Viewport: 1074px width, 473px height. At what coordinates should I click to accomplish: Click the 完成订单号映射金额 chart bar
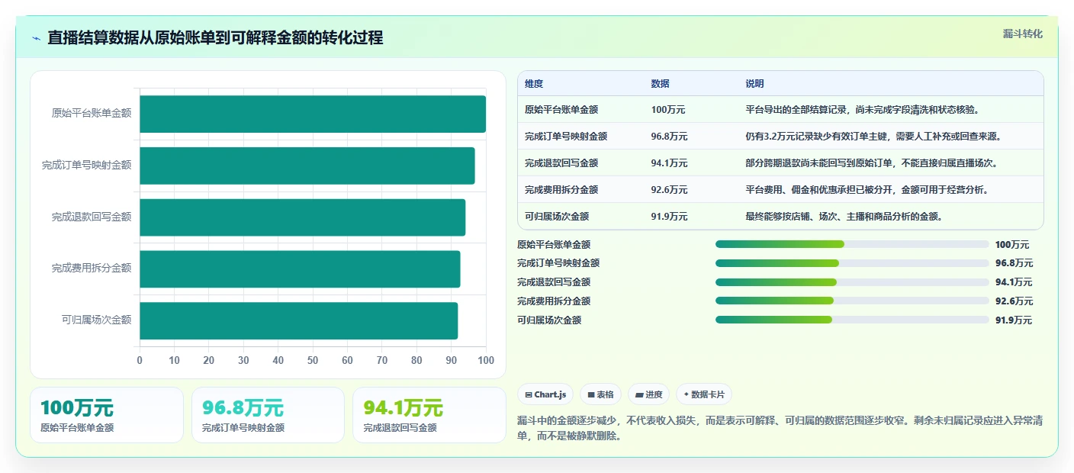click(307, 166)
